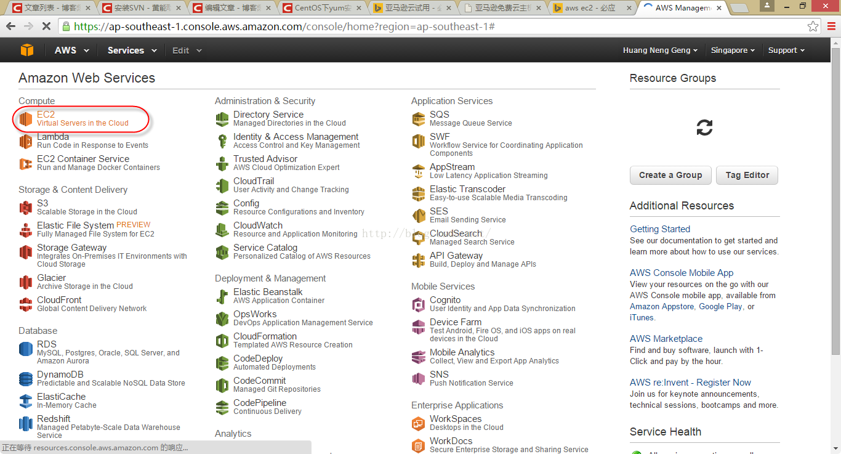Click the Tag Editor button
This screenshot has width=841, height=454.
[x=747, y=175]
